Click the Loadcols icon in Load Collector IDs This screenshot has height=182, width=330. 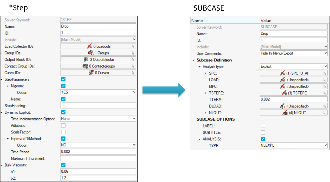(x=90, y=46)
